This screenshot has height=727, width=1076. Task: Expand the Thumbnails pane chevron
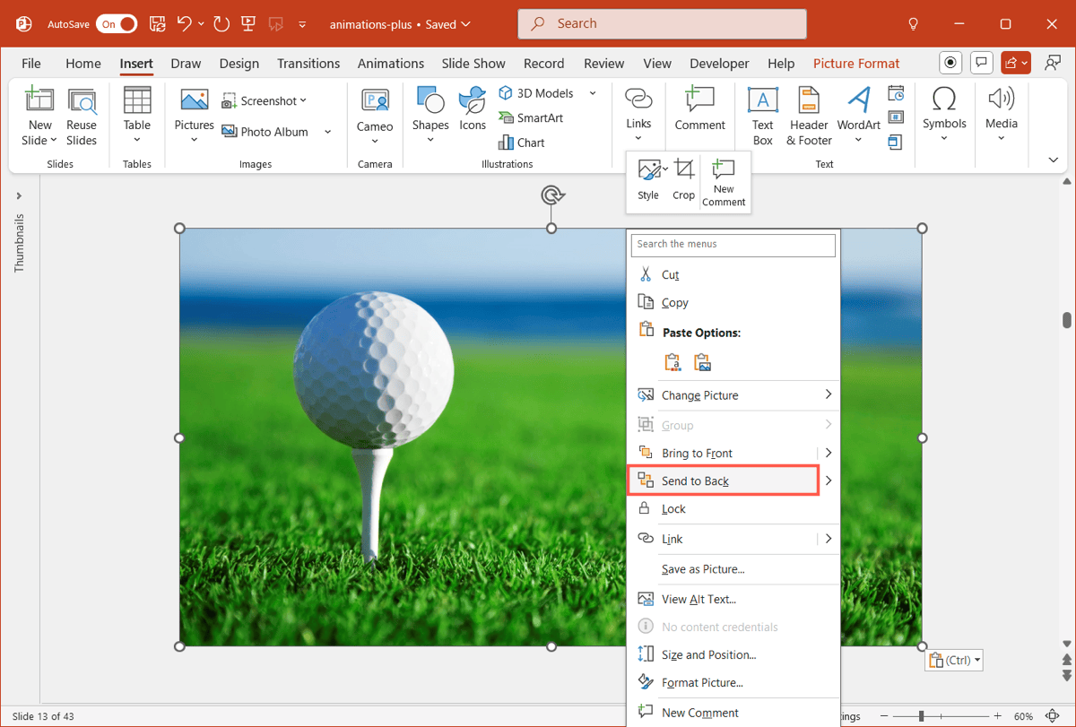click(x=19, y=195)
